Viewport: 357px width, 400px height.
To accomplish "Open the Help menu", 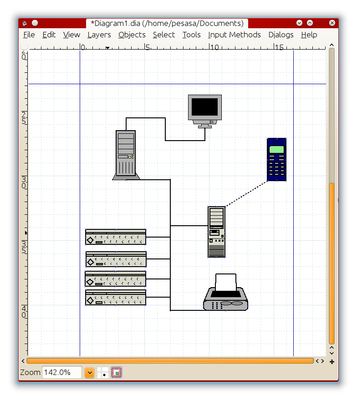I will pos(309,35).
